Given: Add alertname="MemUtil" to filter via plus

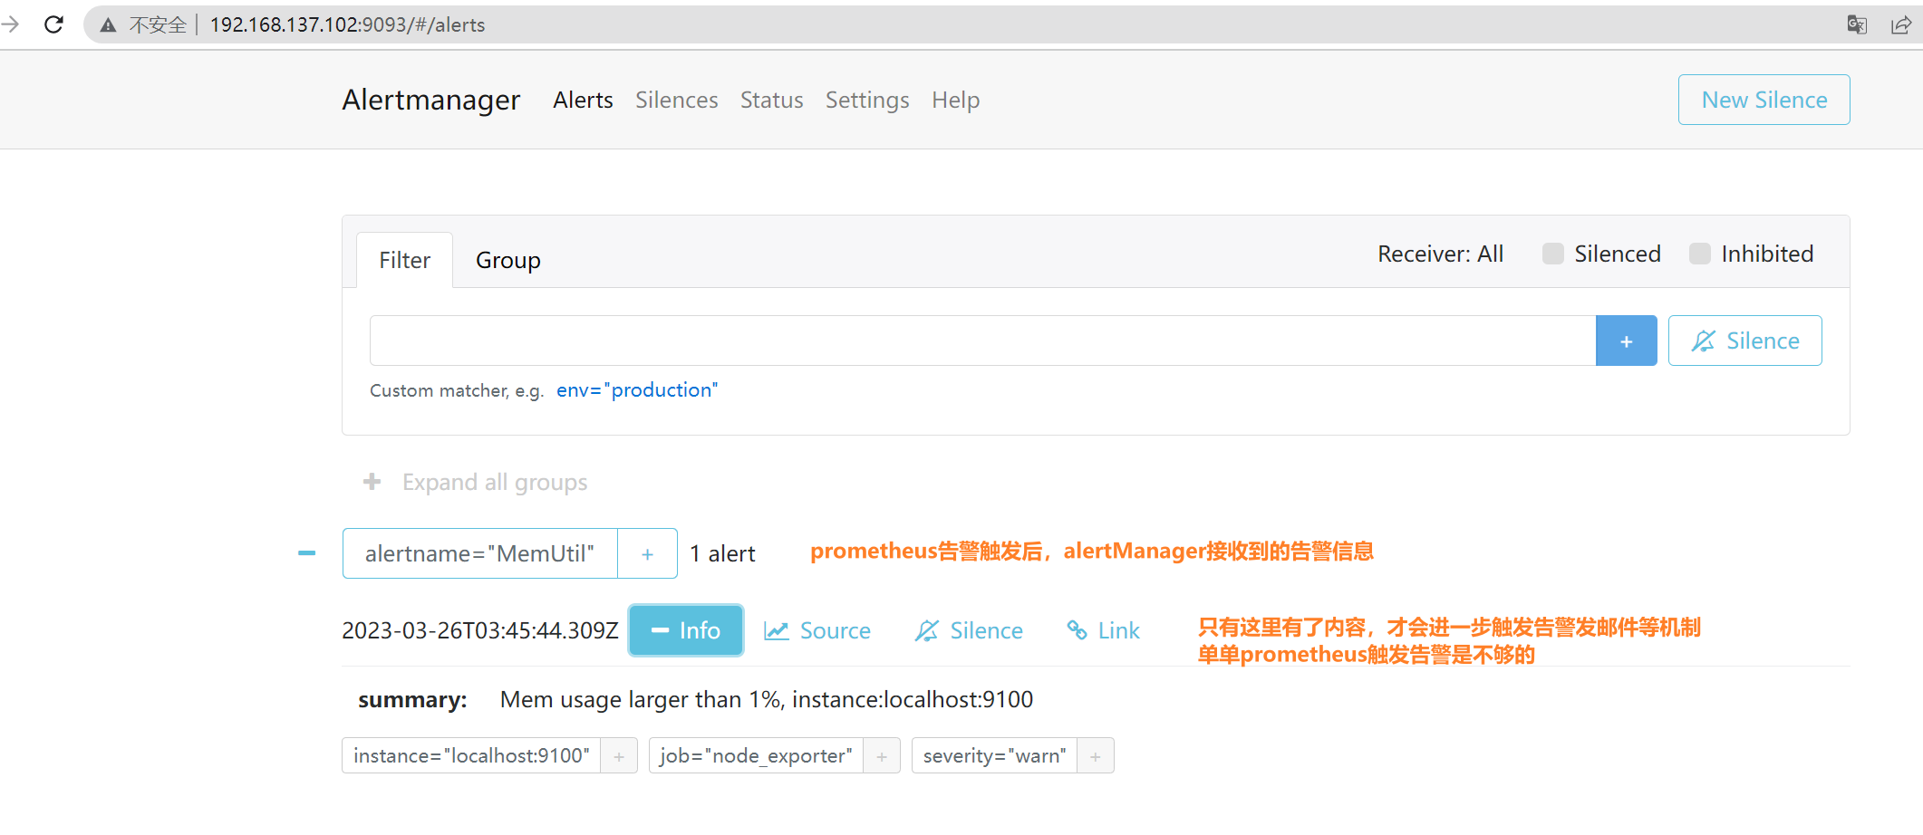Looking at the screenshot, I should (x=647, y=553).
